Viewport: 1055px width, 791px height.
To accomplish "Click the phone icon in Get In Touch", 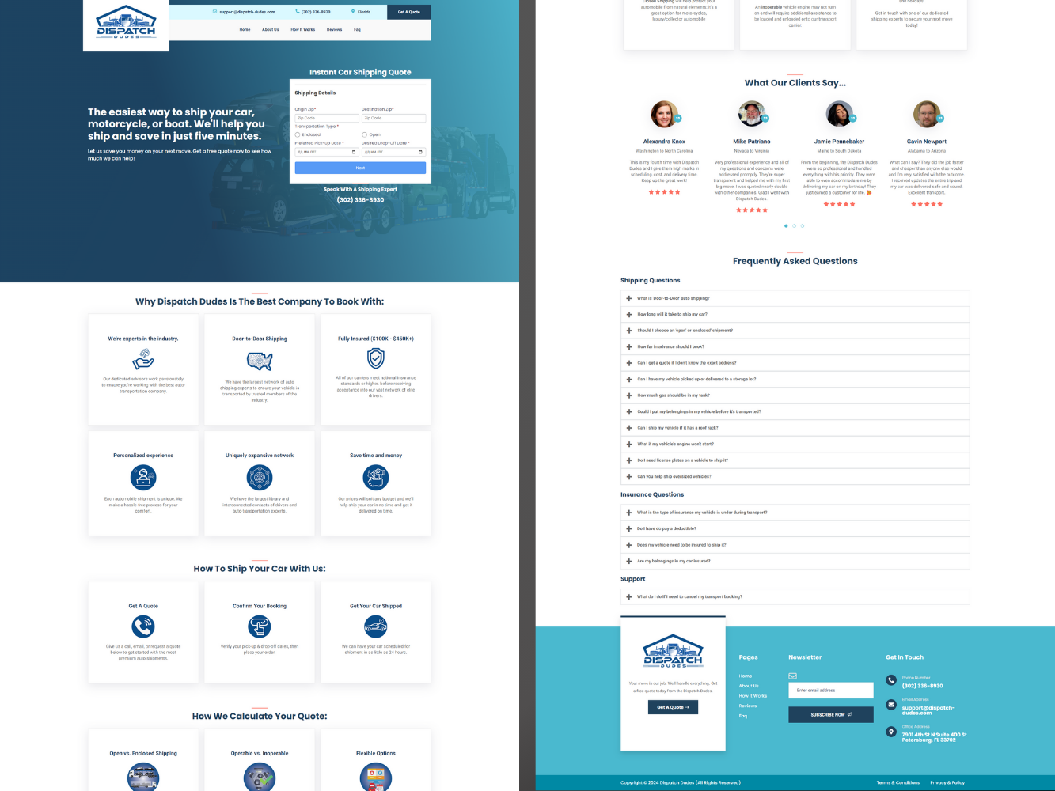I will pos(891,680).
